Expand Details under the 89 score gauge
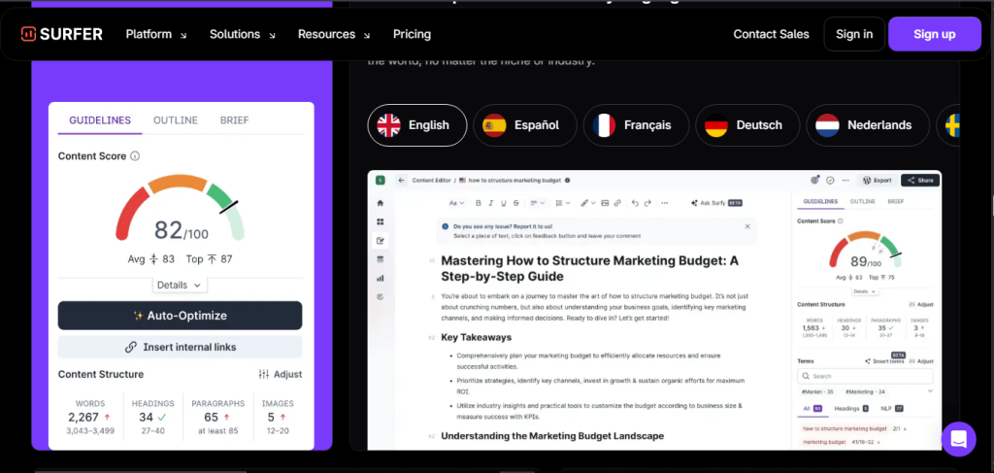 865,291
